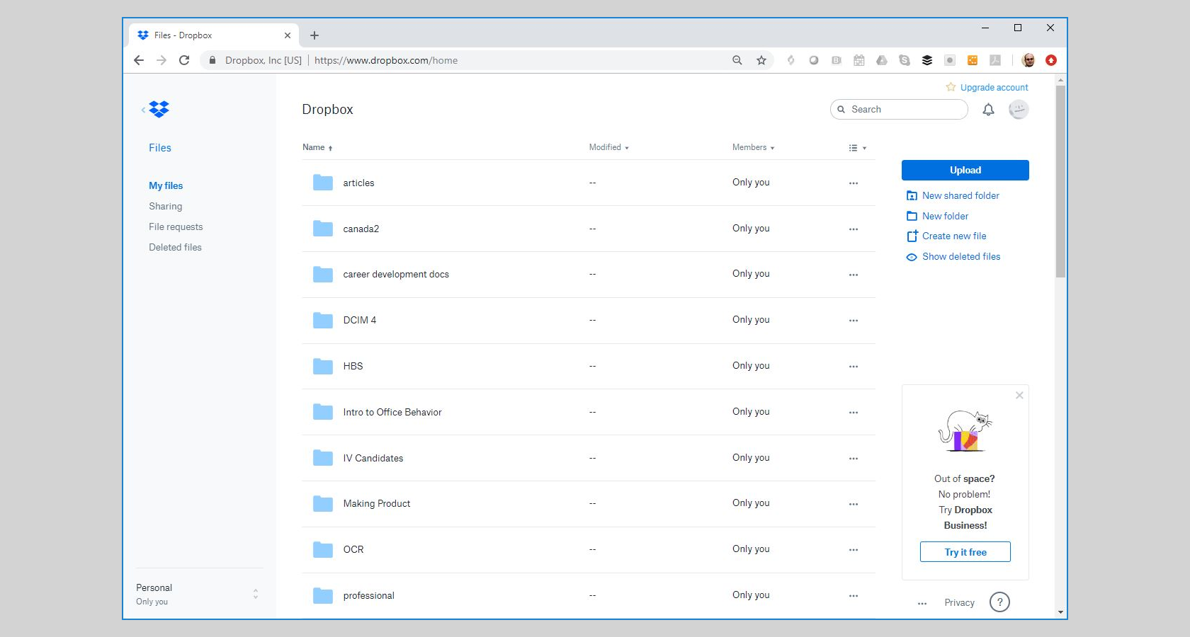1190x637 pixels.
Task: Go back in the browser
Action: [139, 60]
